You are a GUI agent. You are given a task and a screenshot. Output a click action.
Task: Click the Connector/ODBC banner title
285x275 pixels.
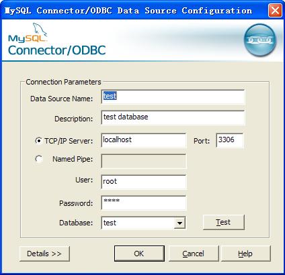(x=56, y=50)
